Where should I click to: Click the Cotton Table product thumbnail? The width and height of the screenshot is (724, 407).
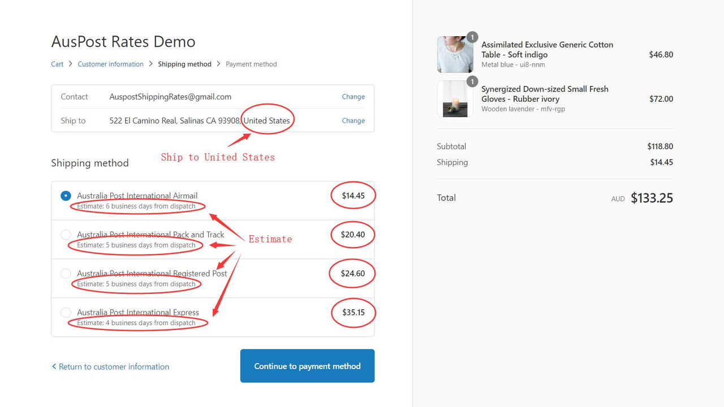455,54
